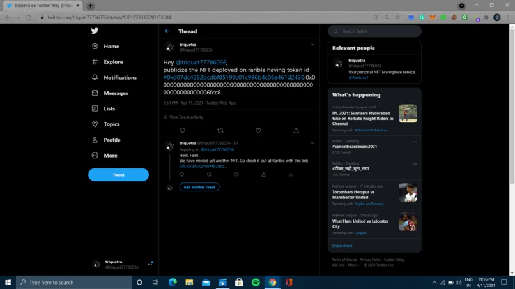
Task: Open the Windows Start menu
Action: tap(8, 282)
